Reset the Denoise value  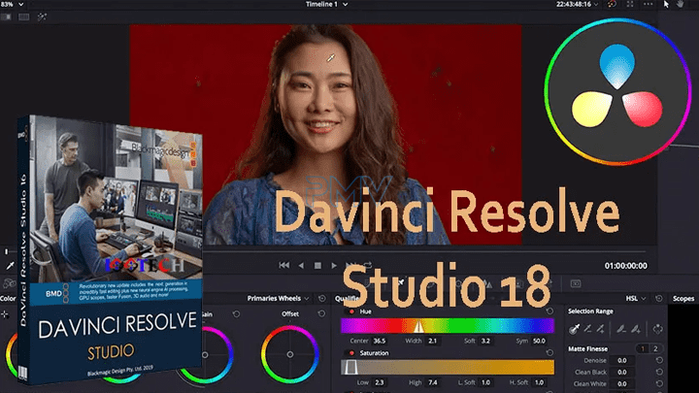coord(659,360)
